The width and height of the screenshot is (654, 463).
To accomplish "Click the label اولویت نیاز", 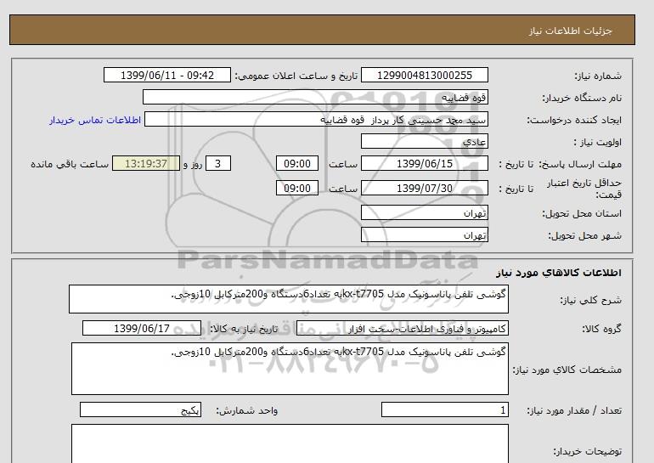I will 598,142.
